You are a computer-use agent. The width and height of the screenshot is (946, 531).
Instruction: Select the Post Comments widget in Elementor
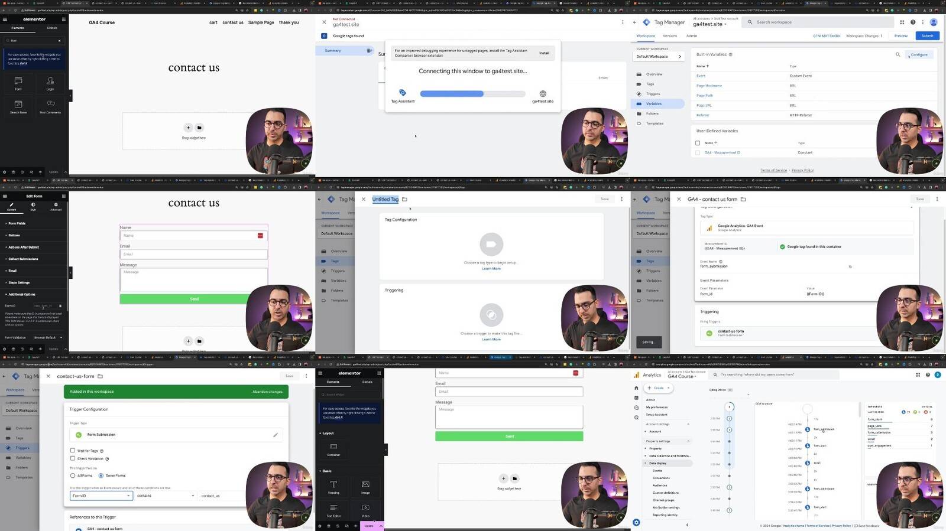pos(50,106)
